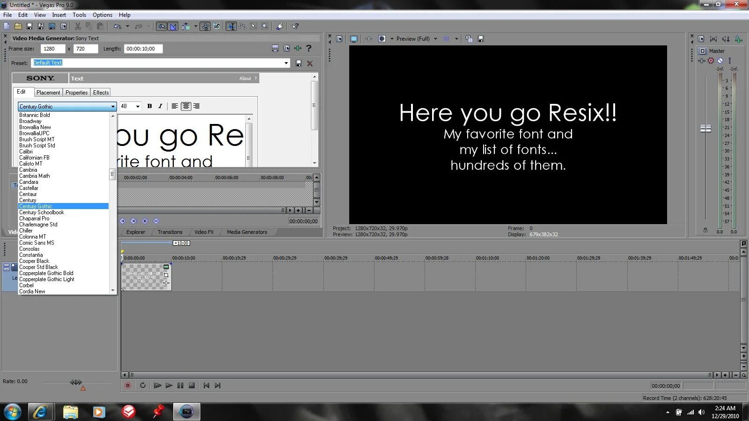Switch to the Placement tab

[x=48, y=93]
